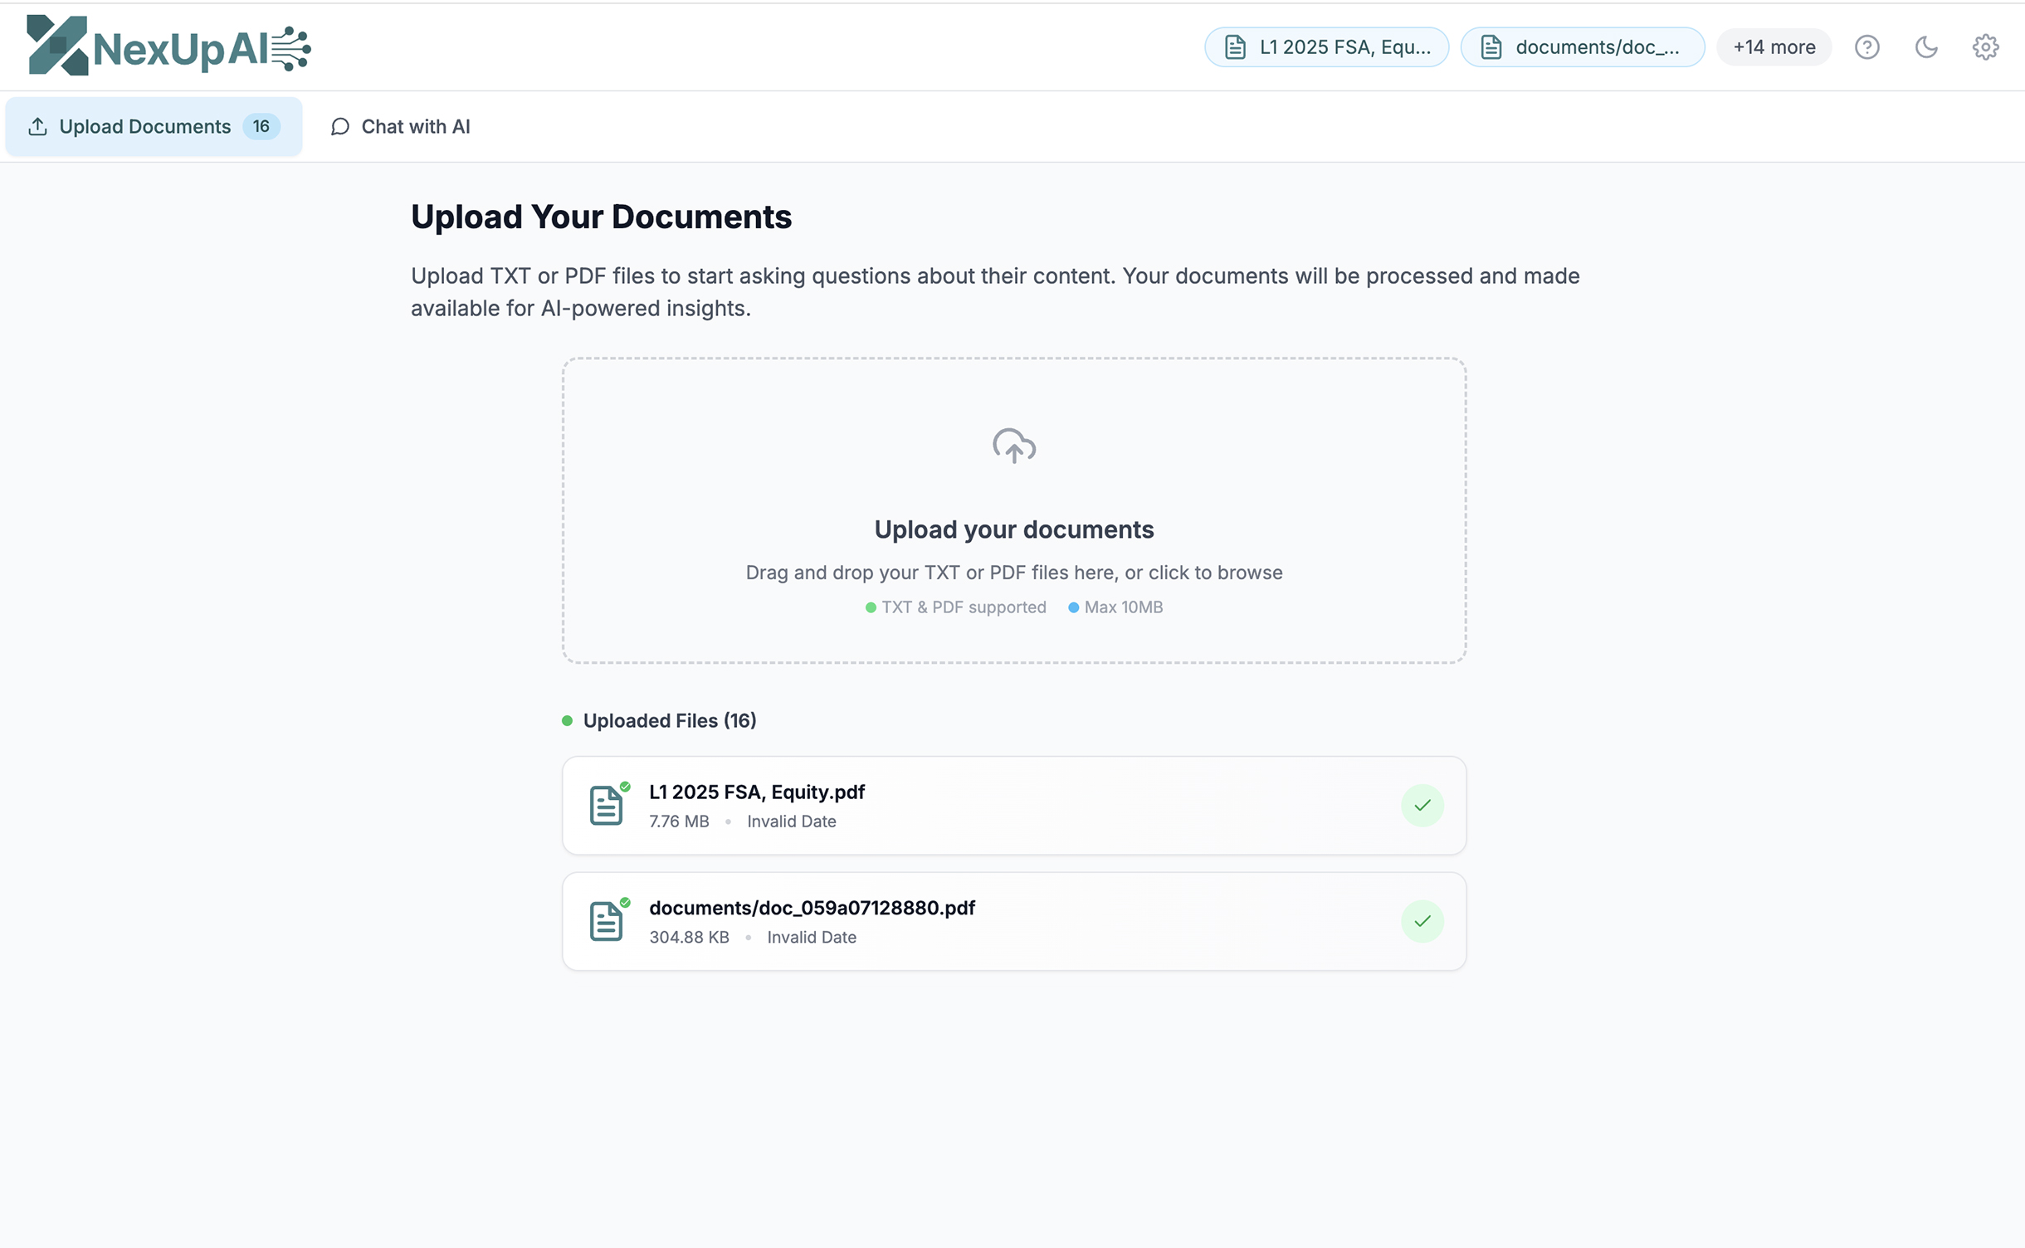This screenshot has height=1248, width=2025.
Task: Click the file icon for doc_059a07128880.pdf
Action: (607, 921)
